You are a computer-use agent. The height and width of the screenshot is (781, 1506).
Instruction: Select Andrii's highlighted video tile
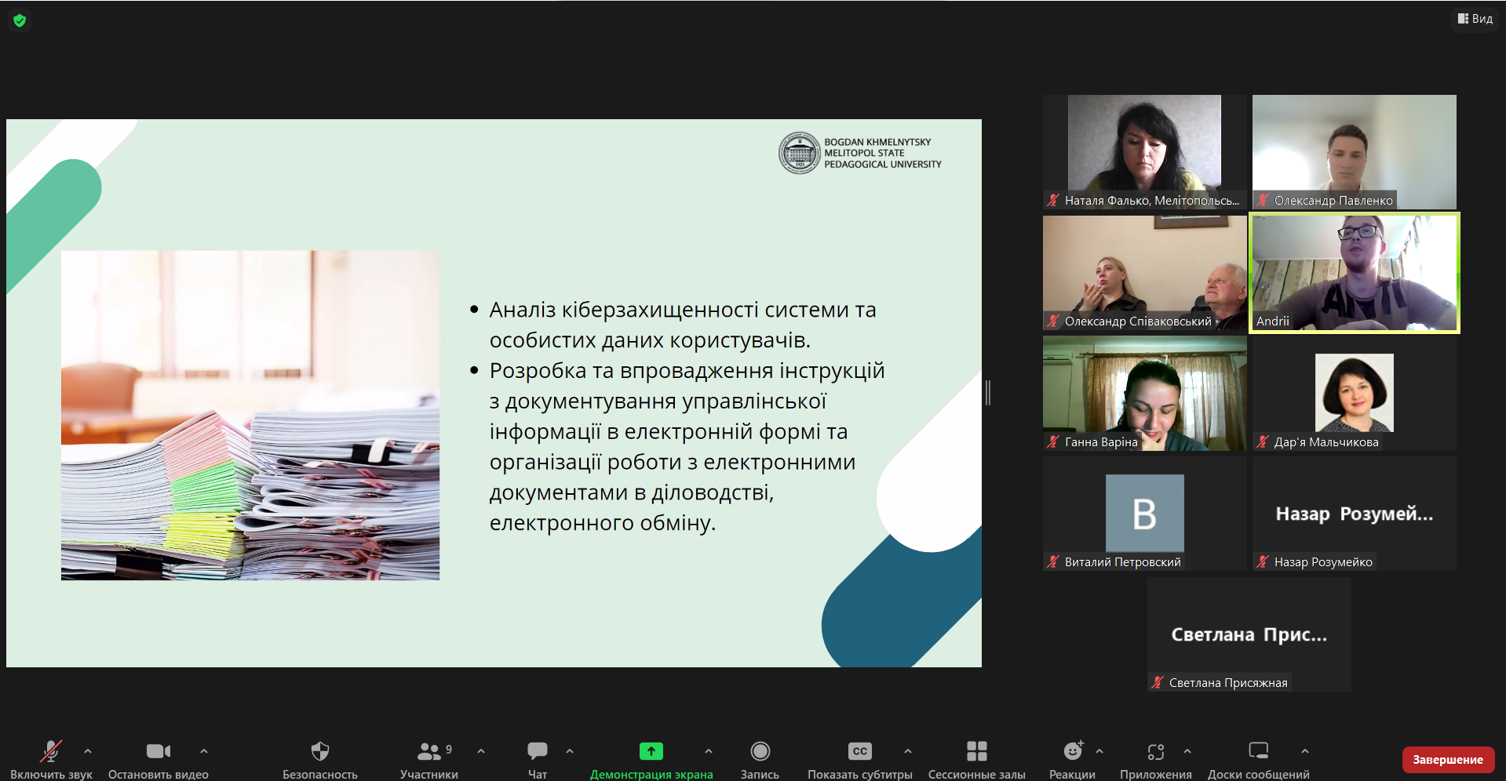pos(1354,273)
